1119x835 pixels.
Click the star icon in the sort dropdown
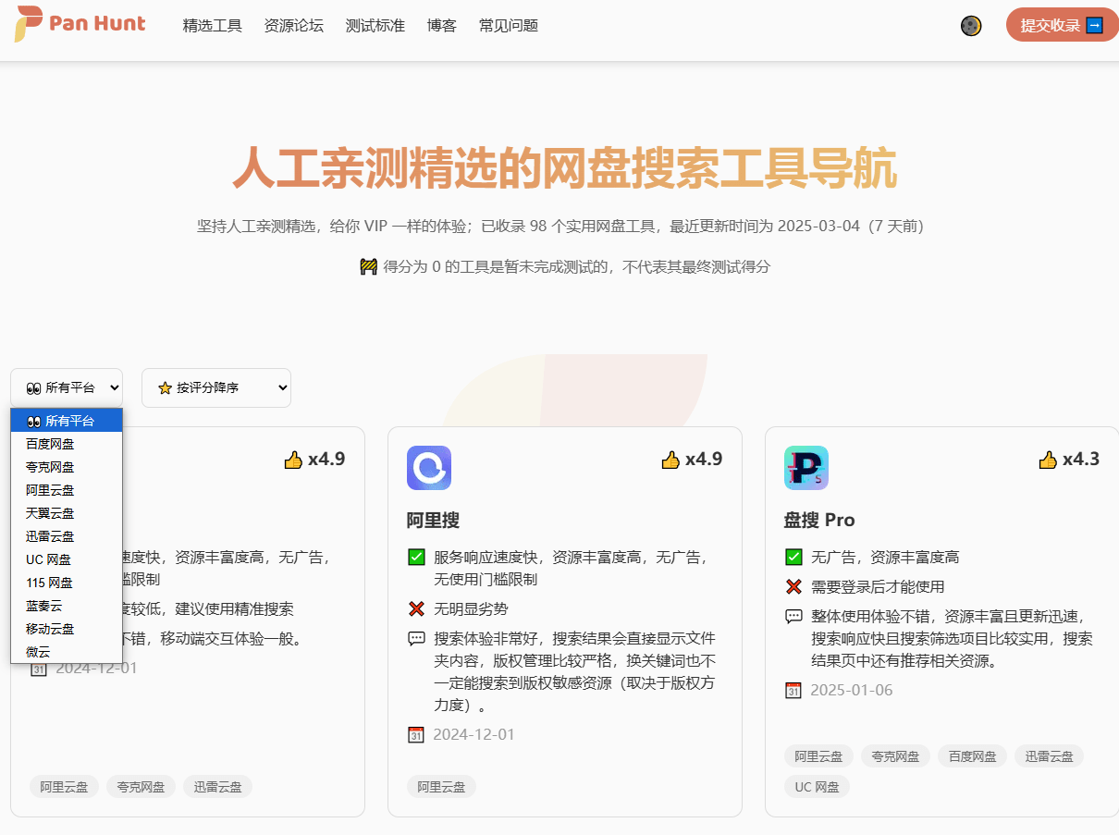click(x=163, y=387)
